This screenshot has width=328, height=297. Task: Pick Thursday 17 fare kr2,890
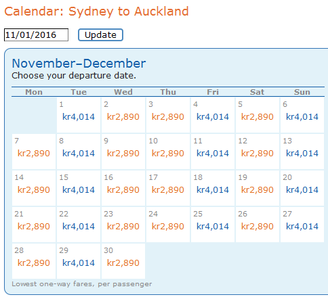click(x=168, y=190)
